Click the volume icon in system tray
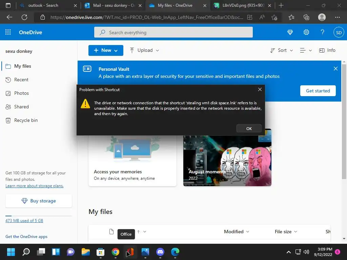 click(306, 252)
